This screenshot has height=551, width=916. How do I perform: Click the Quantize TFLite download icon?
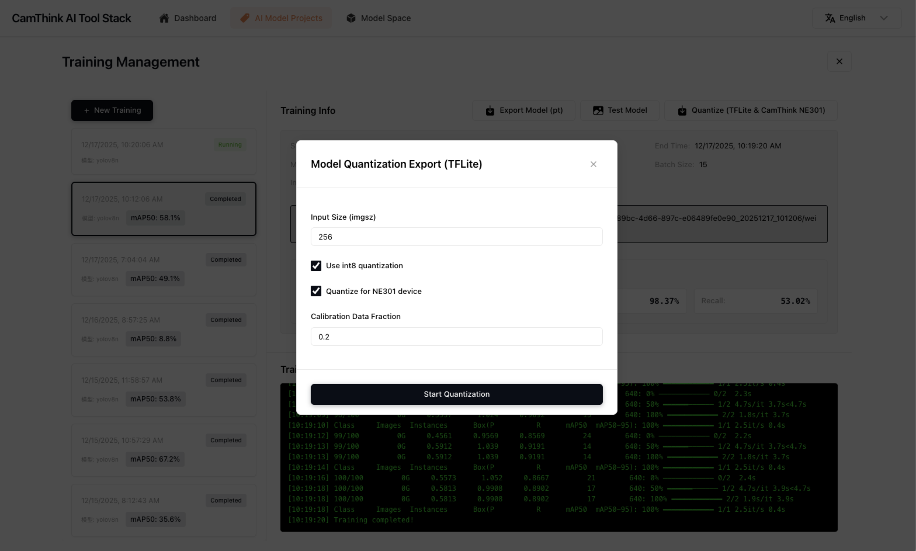682,110
